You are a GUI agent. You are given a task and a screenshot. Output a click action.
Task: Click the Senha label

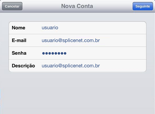(x=19, y=53)
